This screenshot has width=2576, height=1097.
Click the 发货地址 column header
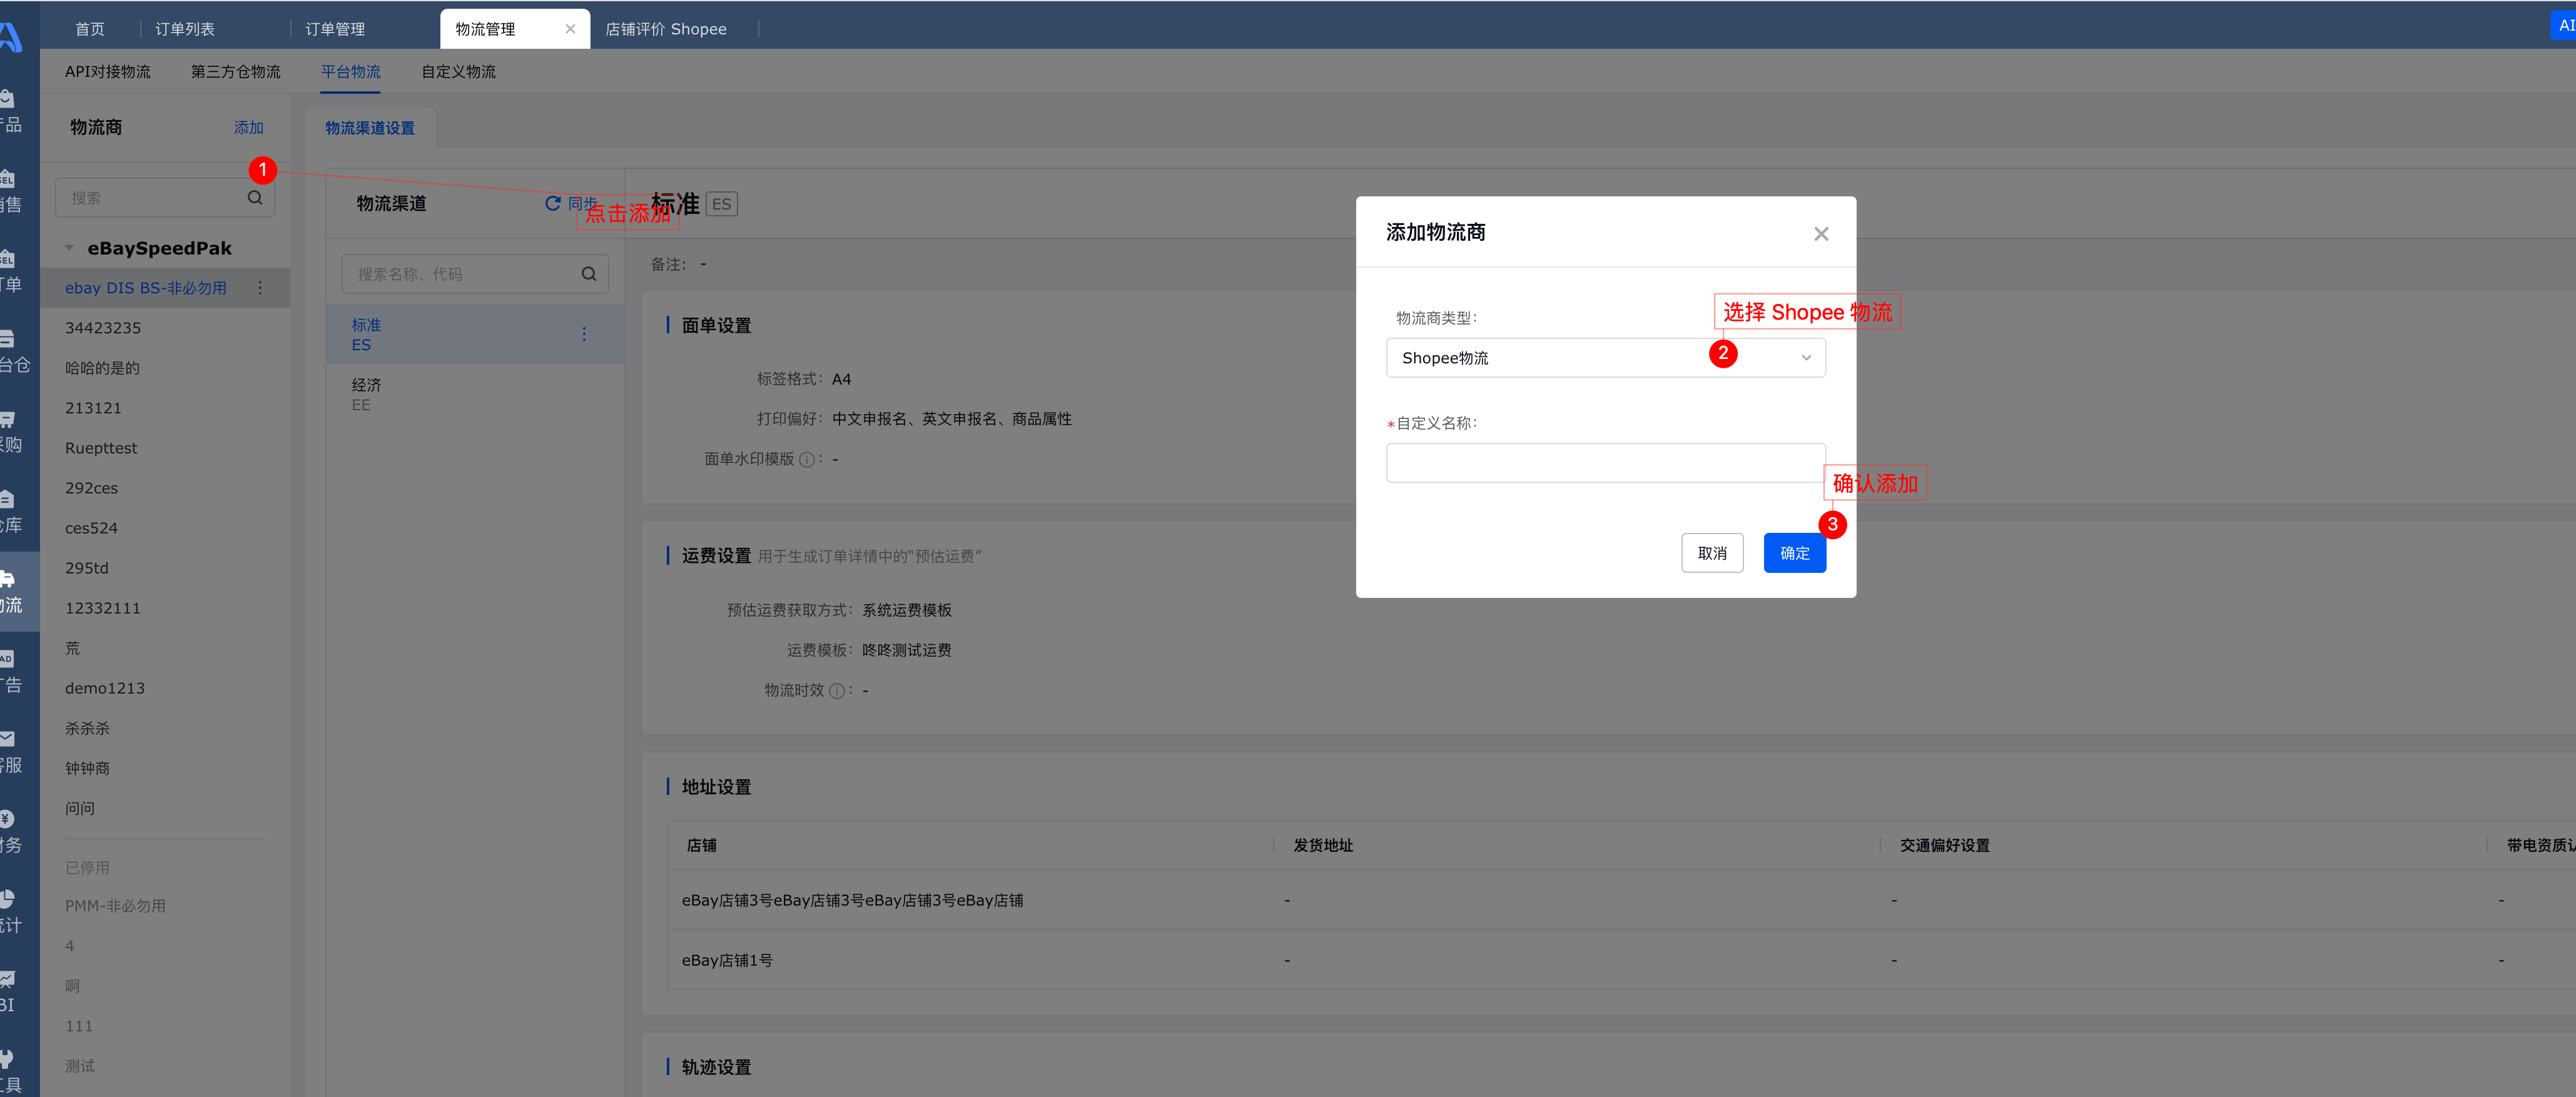click(1322, 846)
